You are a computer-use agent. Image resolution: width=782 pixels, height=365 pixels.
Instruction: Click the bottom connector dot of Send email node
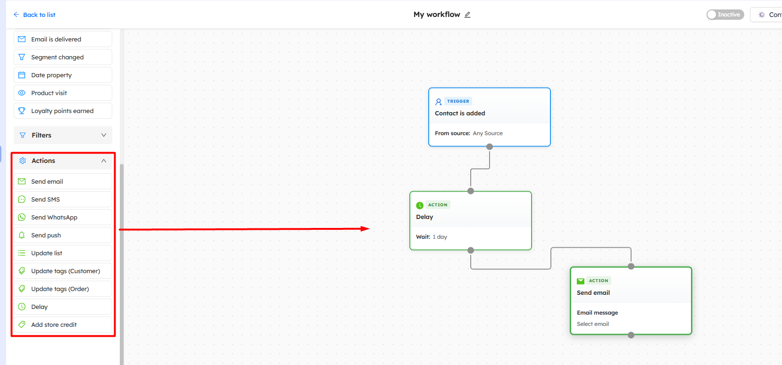631,335
